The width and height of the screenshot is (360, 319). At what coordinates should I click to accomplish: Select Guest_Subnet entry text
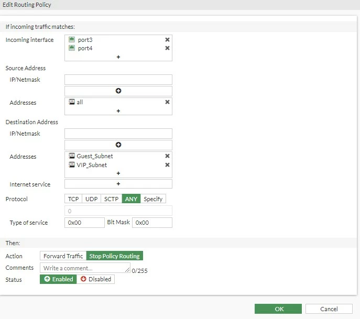click(x=95, y=156)
